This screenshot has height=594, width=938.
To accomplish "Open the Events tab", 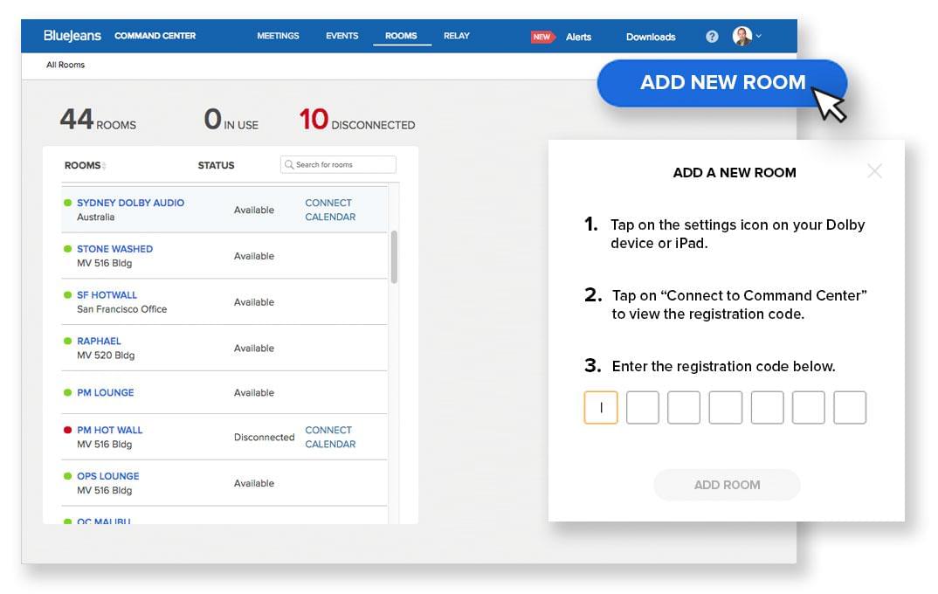I will [x=341, y=37].
